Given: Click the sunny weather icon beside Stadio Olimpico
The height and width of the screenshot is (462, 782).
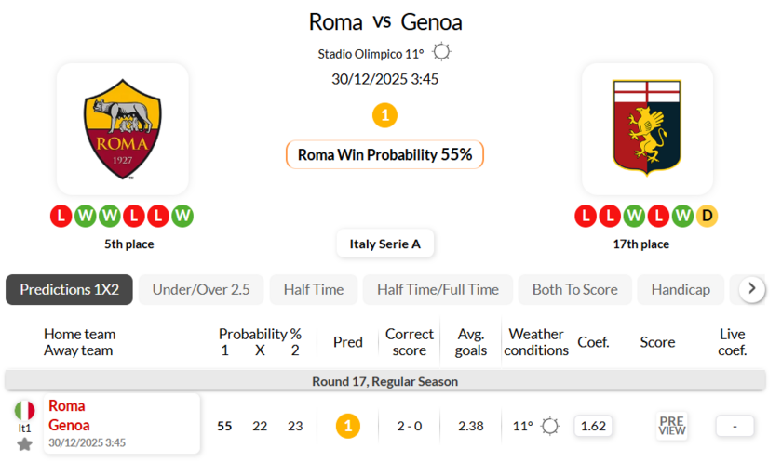Looking at the screenshot, I should pos(441,53).
